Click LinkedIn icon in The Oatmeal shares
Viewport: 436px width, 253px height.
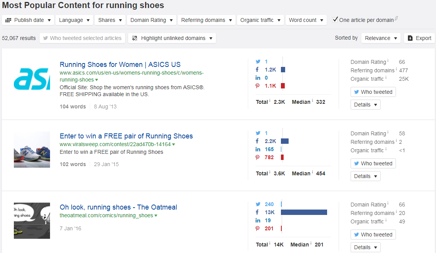258,220
